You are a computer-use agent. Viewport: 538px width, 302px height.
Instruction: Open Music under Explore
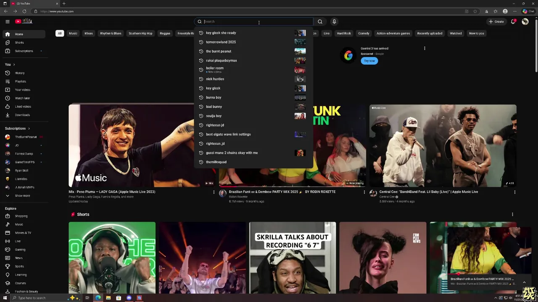(24, 224)
